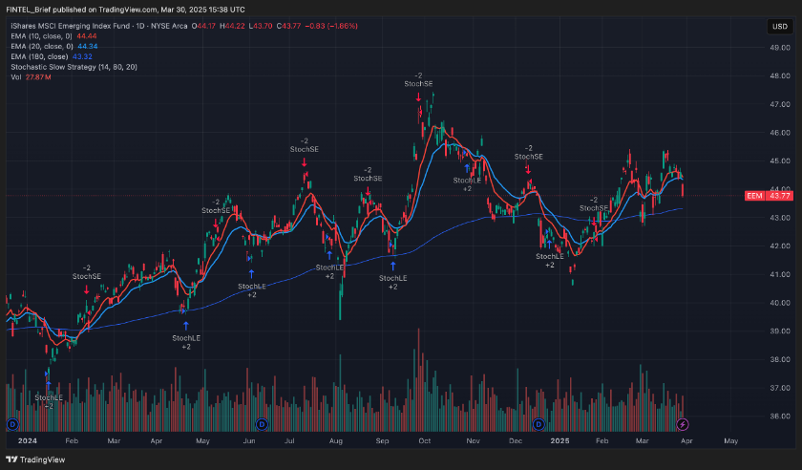Click the 43.00 price axis label

pos(780,218)
